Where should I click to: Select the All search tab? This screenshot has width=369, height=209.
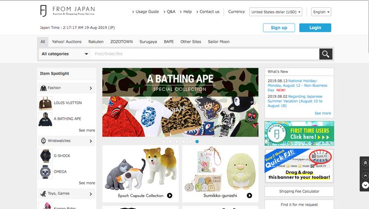43,42
